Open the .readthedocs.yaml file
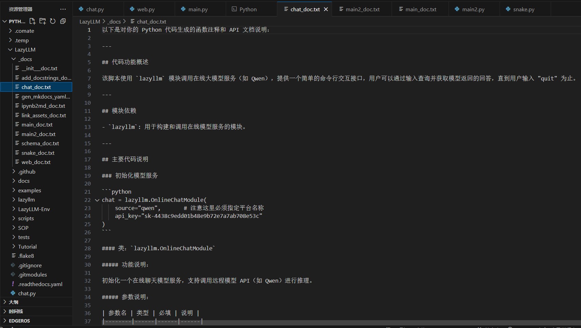This screenshot has height=328, width=581. (x=36, y=284)
